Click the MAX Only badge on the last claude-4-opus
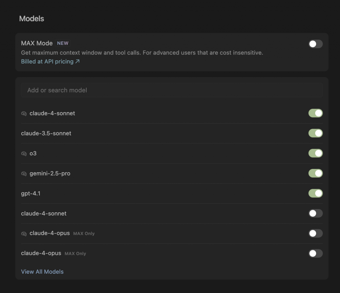Image resolution: width=340 pixels, height=293 pixels. coord(75,254)
